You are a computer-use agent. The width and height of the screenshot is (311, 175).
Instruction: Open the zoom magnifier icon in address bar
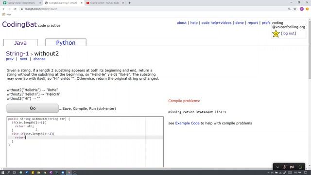tap(289, 9)
